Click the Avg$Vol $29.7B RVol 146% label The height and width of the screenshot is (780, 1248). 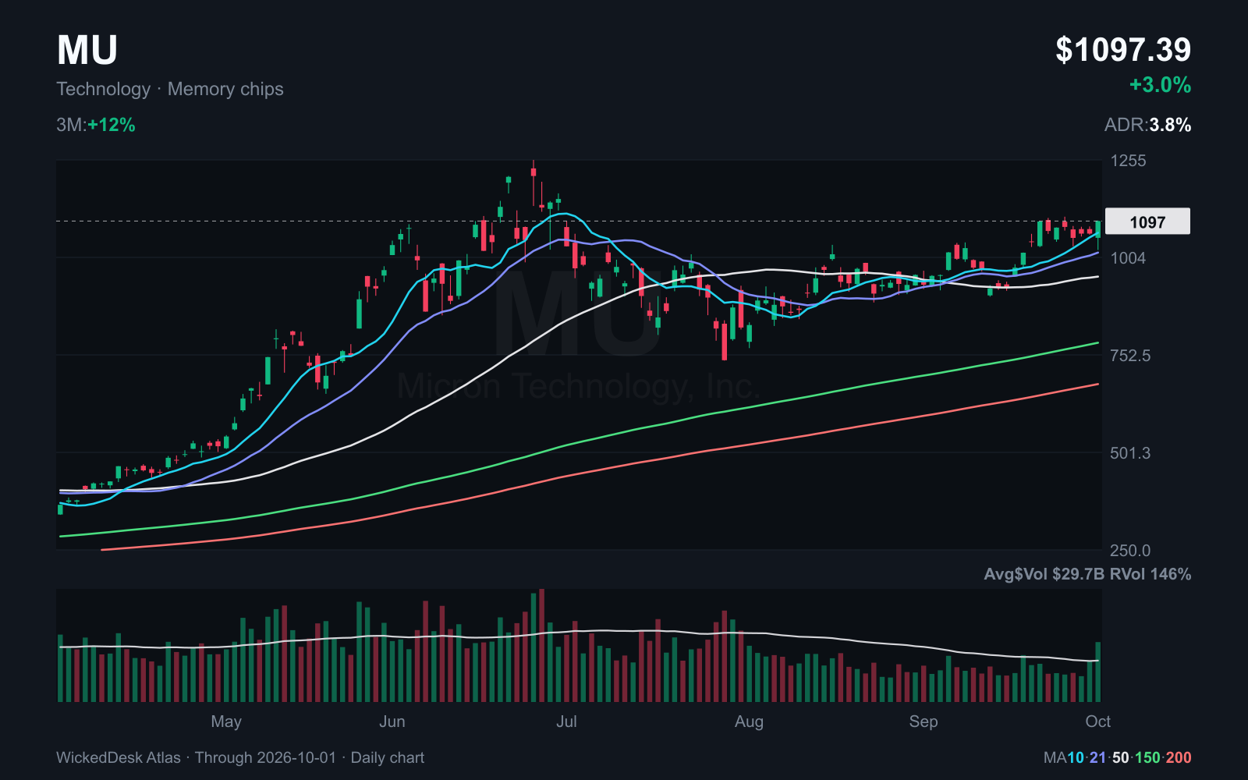1087,574
